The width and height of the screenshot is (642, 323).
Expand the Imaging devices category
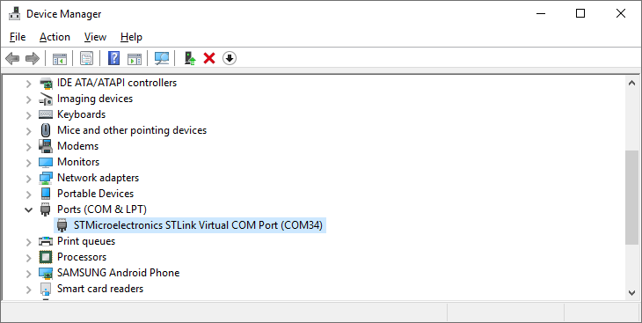tap(29, 99)
